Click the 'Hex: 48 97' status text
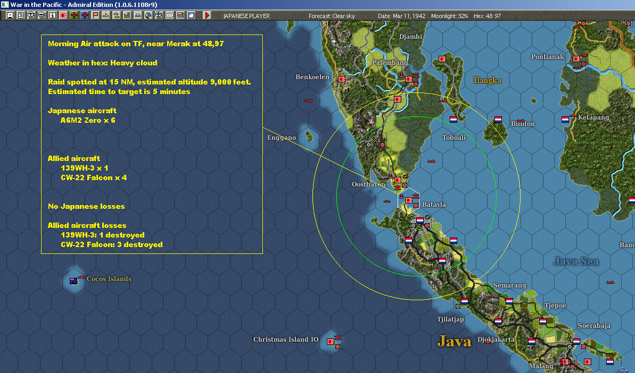Viewport: 635px width, 373px height. [x=487, y=16]
